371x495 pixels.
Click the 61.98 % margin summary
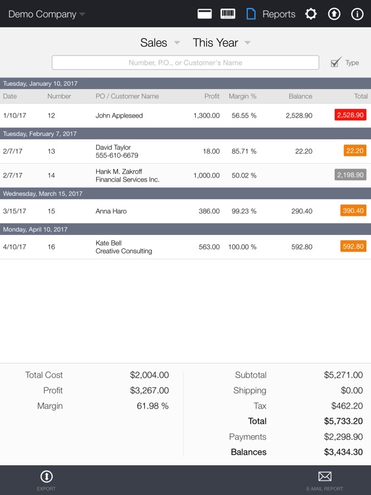click(x=153, y=406)
